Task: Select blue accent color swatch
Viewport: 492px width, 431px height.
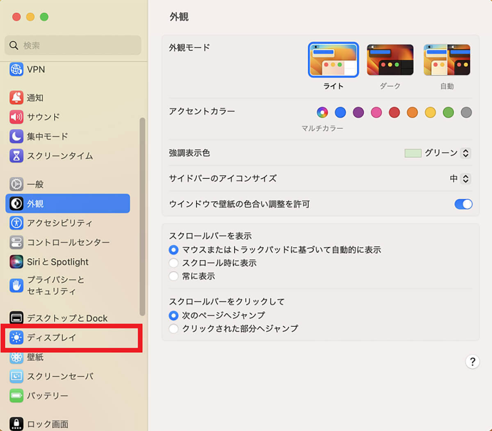Action: pos(340,112)
